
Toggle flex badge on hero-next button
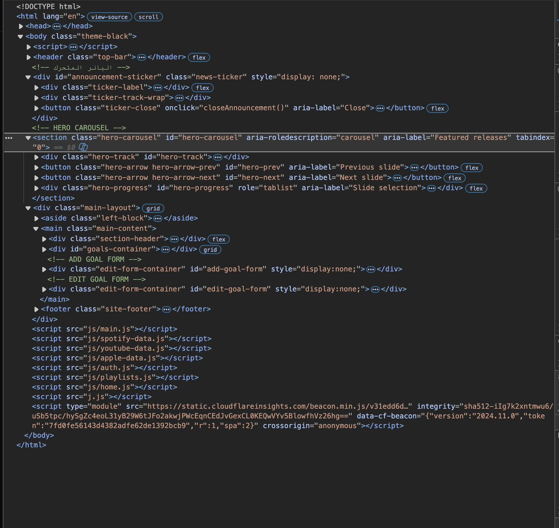pyautogui.click(x=455, y=178)
